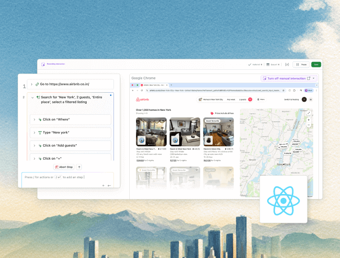The width and height of the screenshot is (340, 258).
Task: Click the Airbnb logo
Action: click(x=142, y=99)
